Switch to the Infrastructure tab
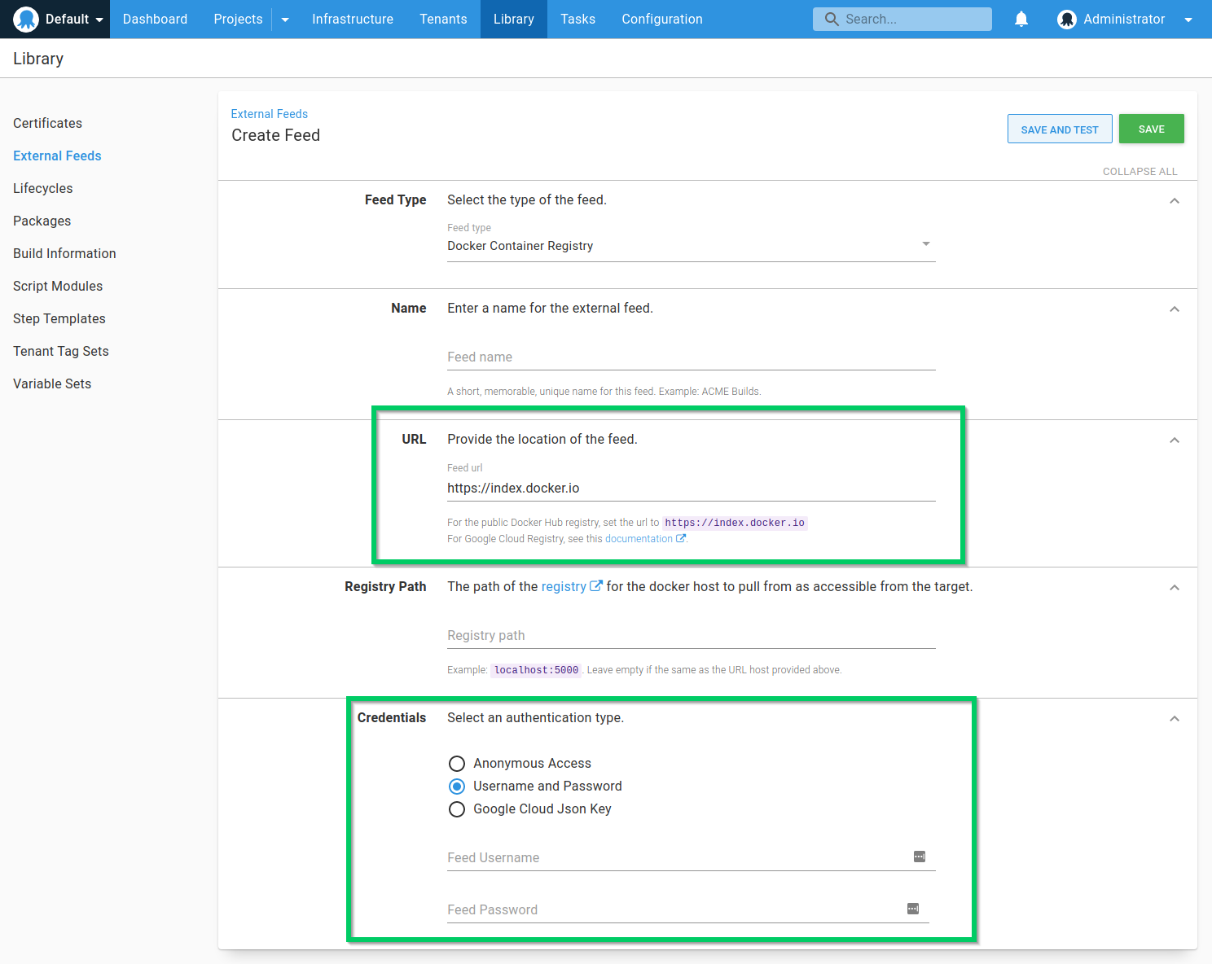This screenshot has width=1212, height=964. 353,19
